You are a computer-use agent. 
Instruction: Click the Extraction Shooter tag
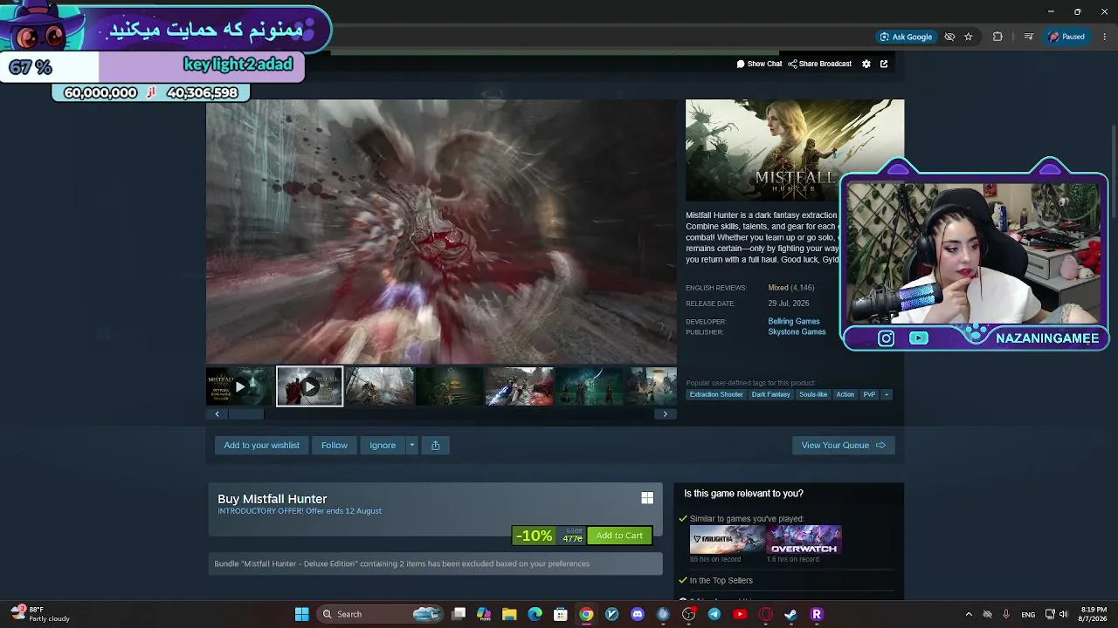[x=716, y=394]
